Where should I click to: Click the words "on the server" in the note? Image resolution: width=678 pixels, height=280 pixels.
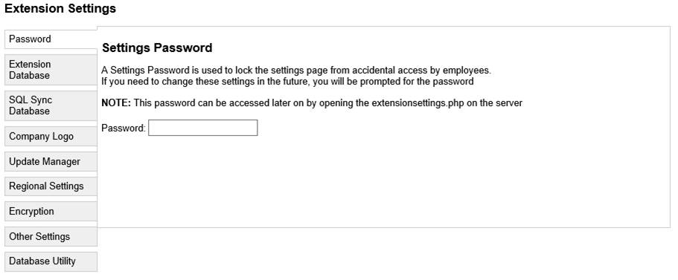coord(495,103)
